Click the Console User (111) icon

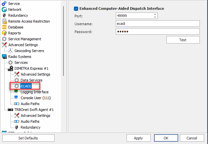(17, 98)
